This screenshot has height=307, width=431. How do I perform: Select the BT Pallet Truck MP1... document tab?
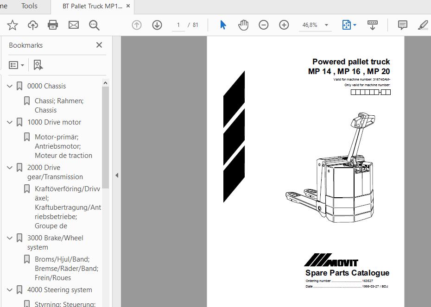(92, 6)
